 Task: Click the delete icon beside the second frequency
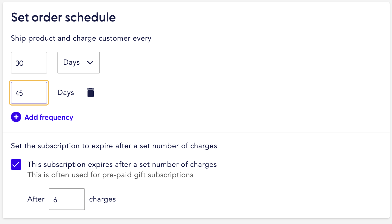point(90,92)
